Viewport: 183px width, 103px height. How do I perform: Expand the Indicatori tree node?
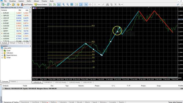2,53
